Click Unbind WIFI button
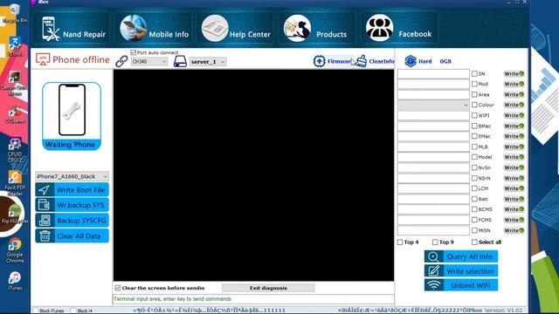Screen dimensions: 559x314 coord(461,285)
